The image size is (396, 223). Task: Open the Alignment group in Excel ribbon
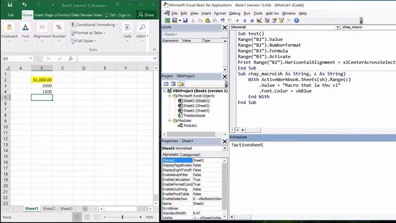(x=42, y=32)
